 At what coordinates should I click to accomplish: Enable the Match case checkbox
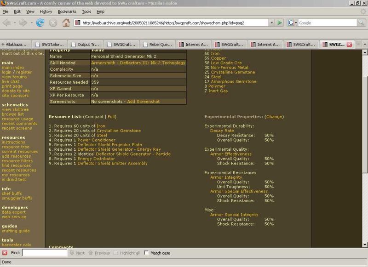[146, 253]
